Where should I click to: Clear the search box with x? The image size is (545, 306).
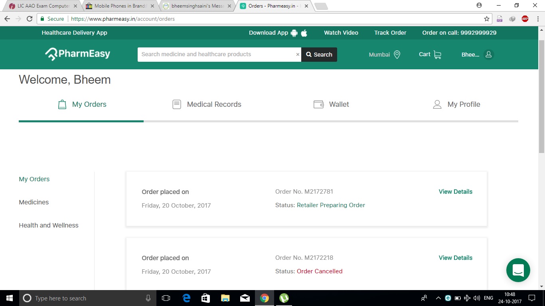[x=298, y=55]
